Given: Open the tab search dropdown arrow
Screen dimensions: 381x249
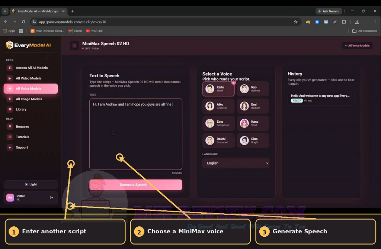Looking at the screenshot, I should click(x=5, y=11).
